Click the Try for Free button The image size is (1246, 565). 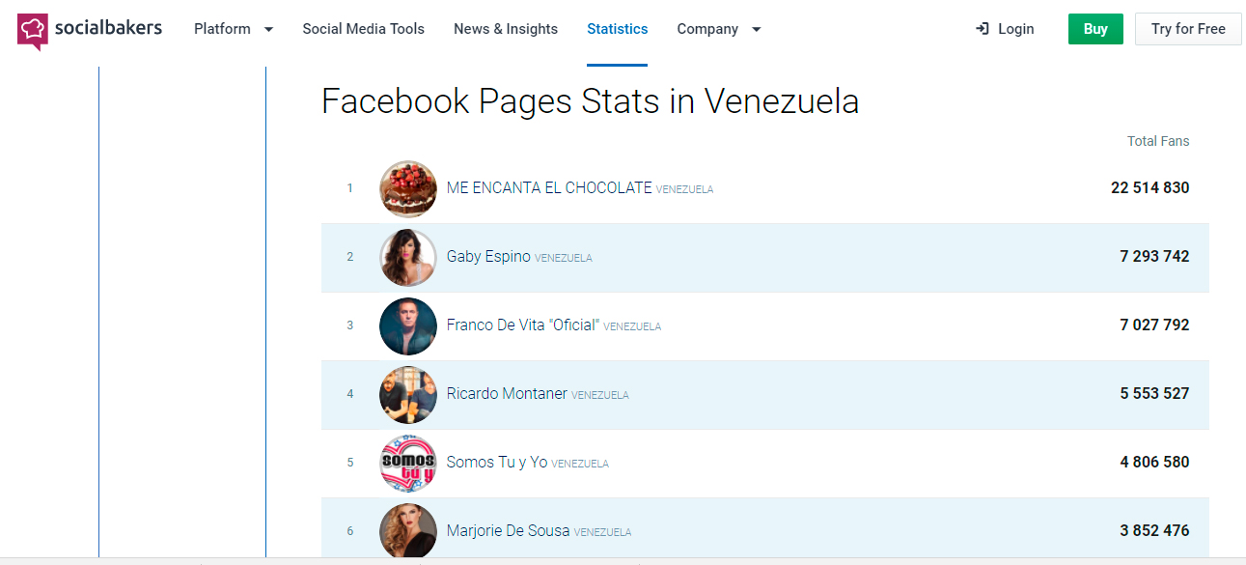point(1188,29)
